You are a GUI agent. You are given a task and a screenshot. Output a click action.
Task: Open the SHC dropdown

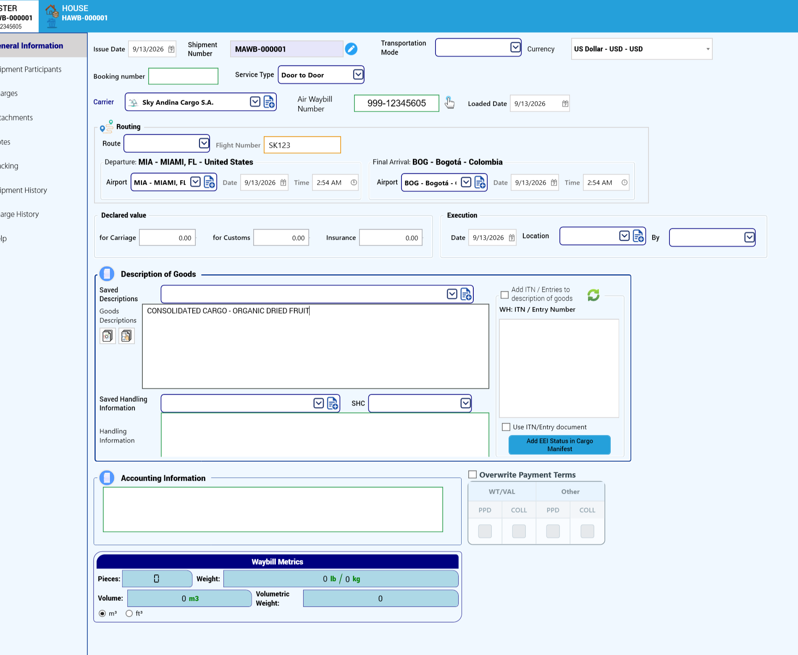[x=465, y=403]
